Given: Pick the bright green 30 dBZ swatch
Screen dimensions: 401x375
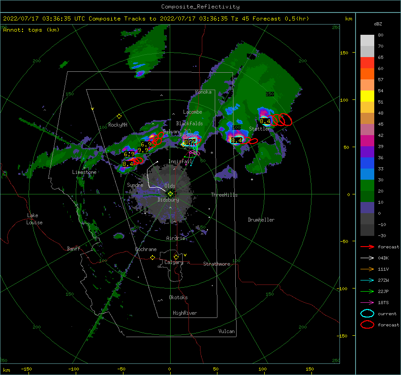Looking at the screenshot, I should (x=367, y=185).
